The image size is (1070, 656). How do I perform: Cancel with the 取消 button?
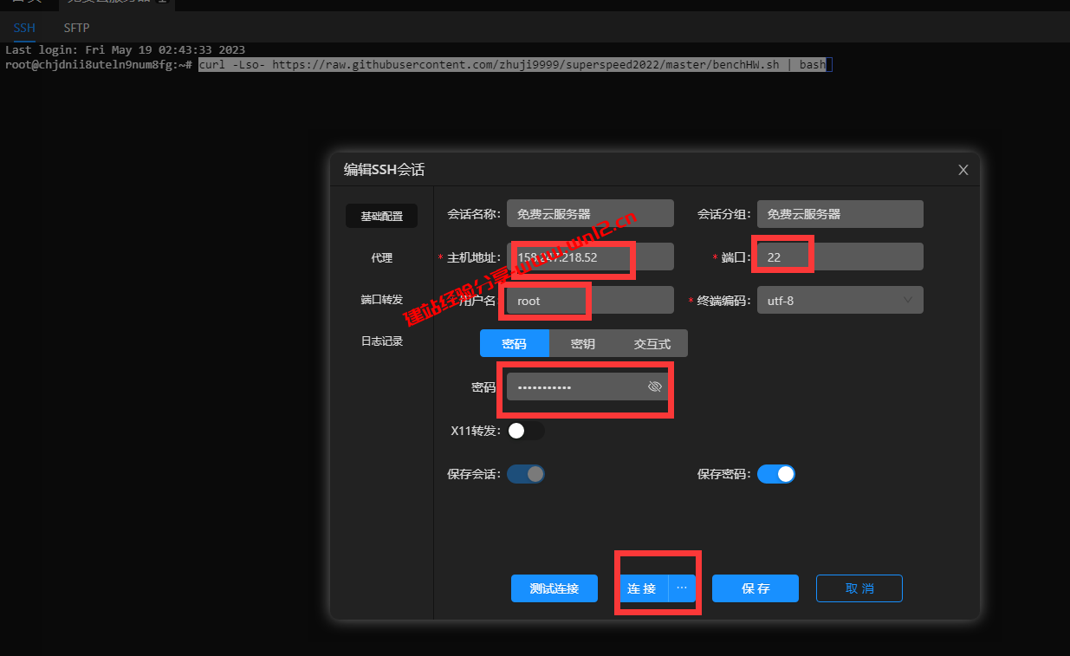(x=859, y=588)
